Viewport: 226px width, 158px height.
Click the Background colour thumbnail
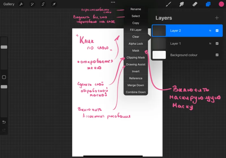159,55
